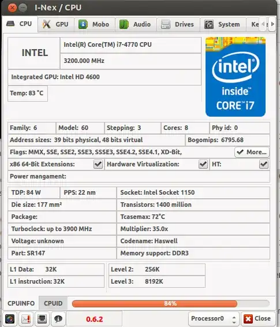Click the Power mangament field
280x327 pixels.
(139, 176)
